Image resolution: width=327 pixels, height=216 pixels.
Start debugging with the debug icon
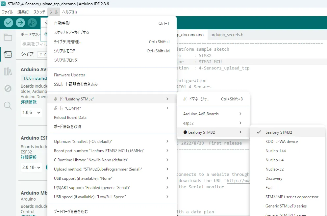tap(32, 23)
